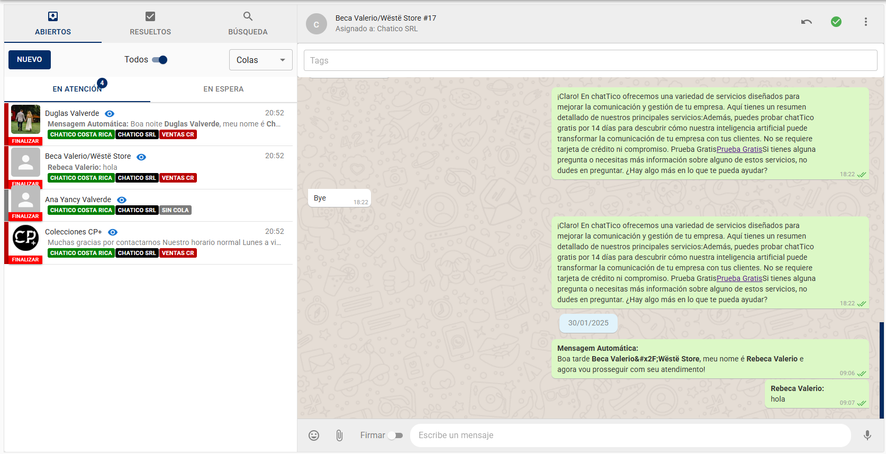Click the contact avatar in chat header
The image size is (886, 454).
click(317, 24)
